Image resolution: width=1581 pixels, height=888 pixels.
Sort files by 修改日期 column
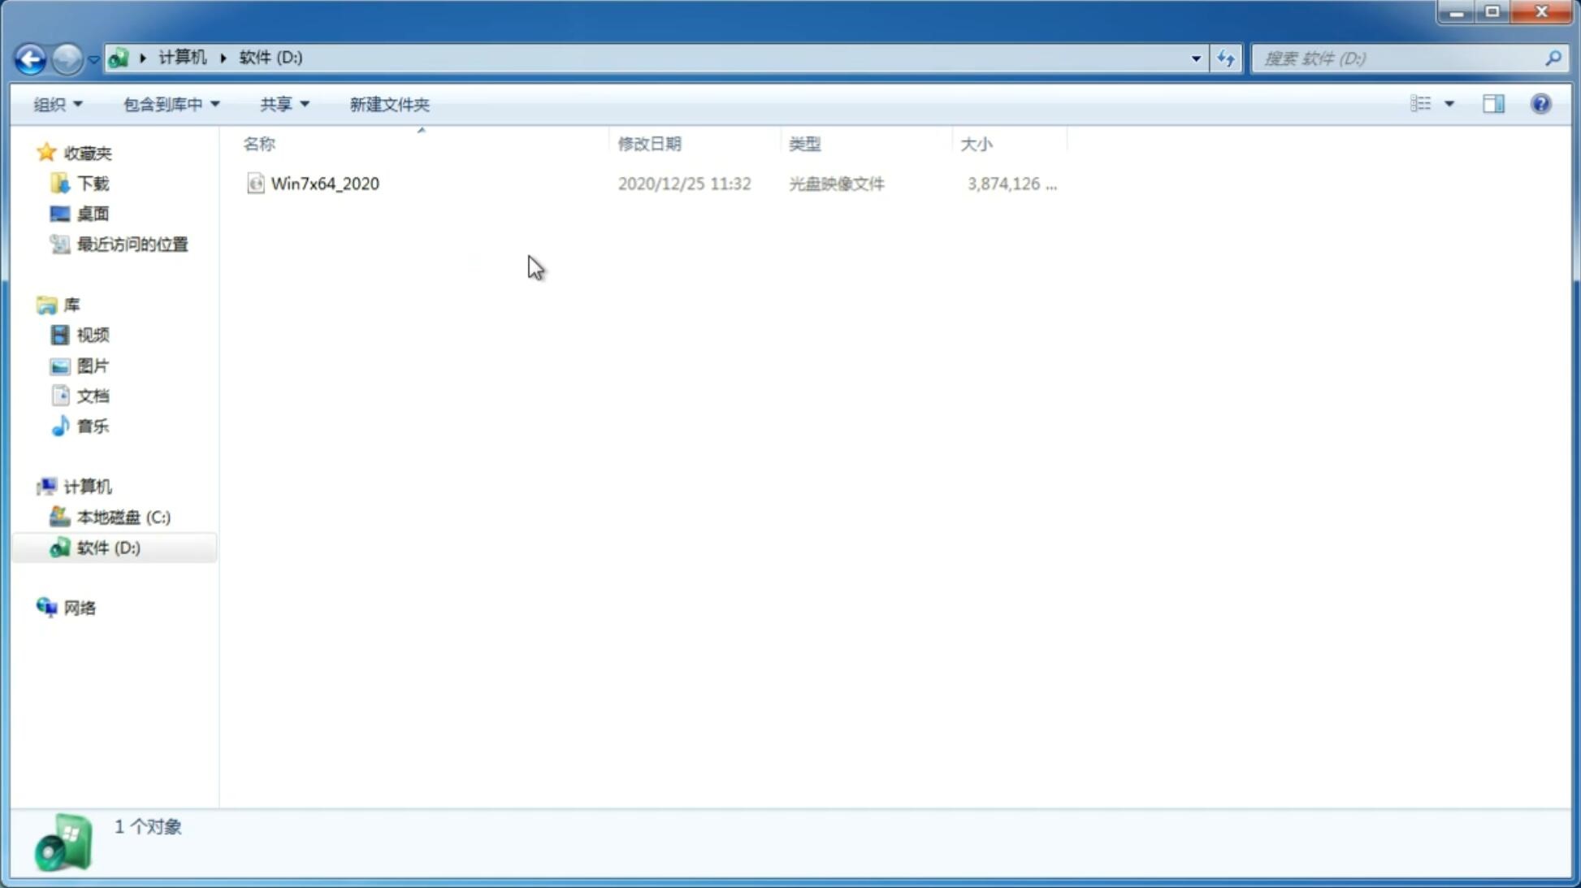pyautogui.click(x=649, y=142)
